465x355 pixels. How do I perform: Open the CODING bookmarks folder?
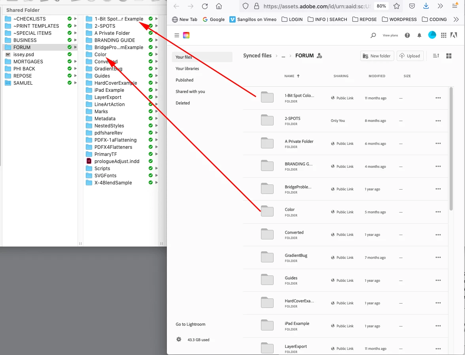click(x=434, y=19)
